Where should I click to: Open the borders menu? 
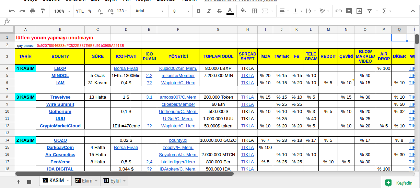pyautogui.click(x=254, y=11)
